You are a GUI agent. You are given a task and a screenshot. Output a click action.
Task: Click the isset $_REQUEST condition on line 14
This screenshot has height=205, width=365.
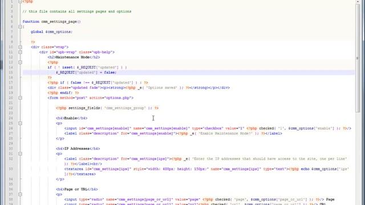pos(87,67)
